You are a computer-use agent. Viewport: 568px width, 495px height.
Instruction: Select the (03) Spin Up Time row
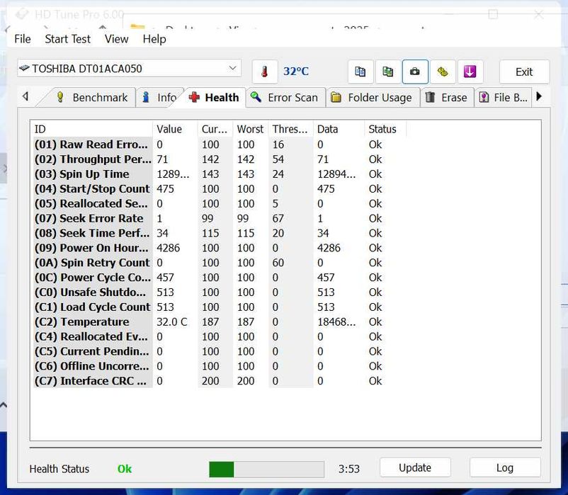point(220,174)
